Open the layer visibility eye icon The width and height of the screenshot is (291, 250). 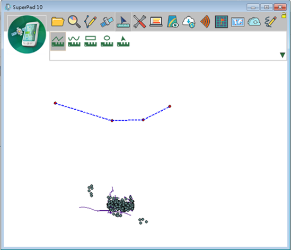(x=173, y=22)
